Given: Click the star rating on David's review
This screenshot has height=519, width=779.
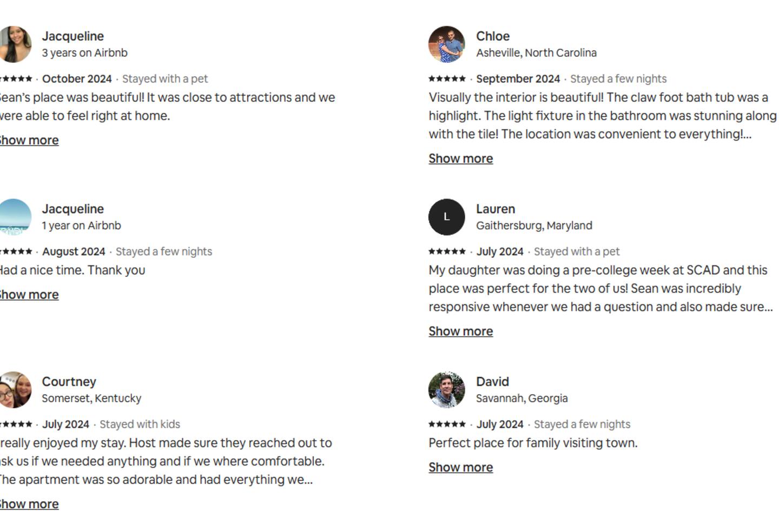Looking at the screenshot, I should tap(447, 424).
